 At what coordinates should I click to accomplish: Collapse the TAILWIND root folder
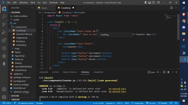(x=16, y=12)
